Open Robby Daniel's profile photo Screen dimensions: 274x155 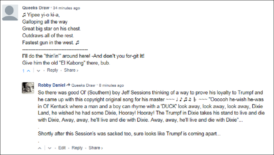pyautogui.click(x=28, y=88)
